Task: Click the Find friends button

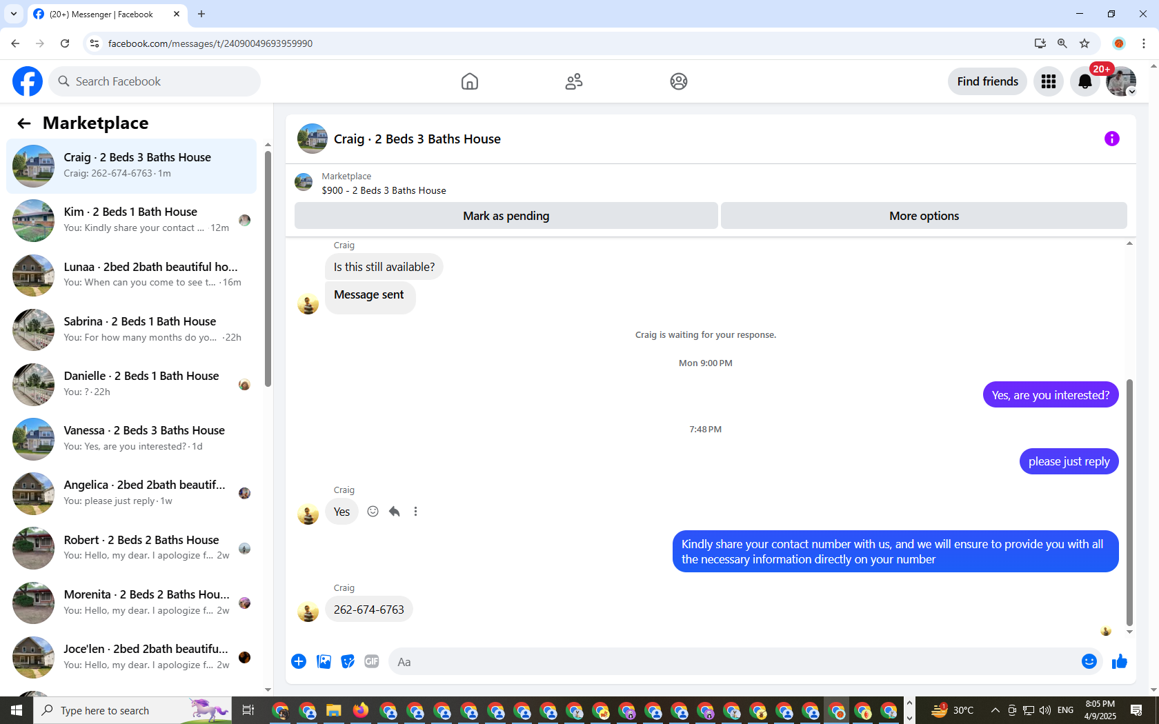Action: pos(987,81)
